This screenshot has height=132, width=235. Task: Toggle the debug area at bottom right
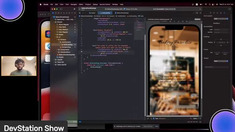pos(200,122)
